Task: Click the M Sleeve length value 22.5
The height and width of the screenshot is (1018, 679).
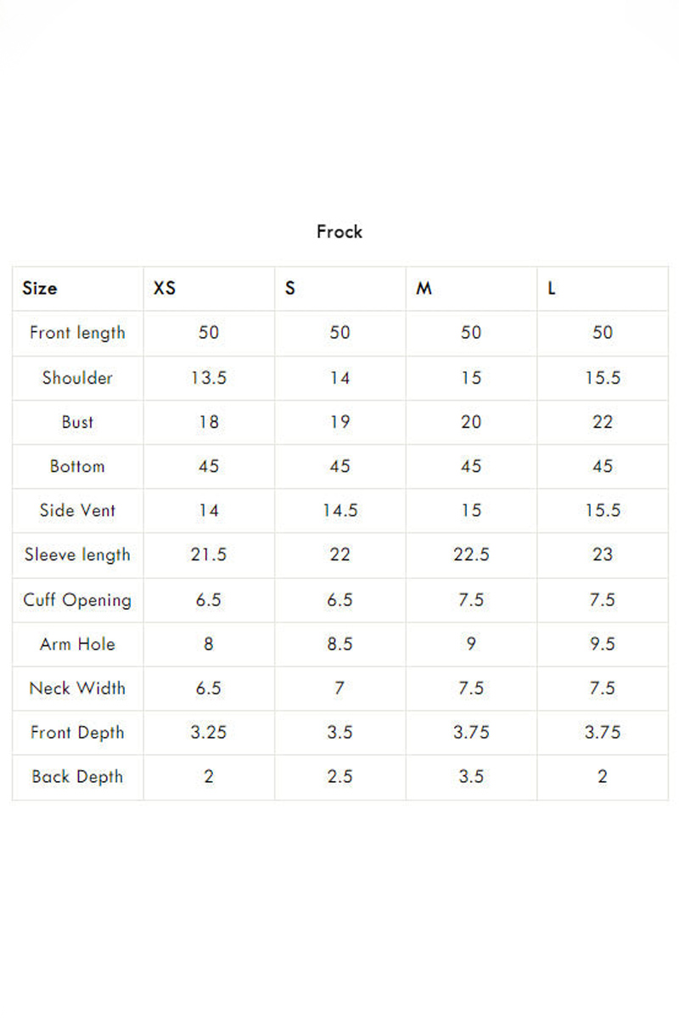Action: click(471, 554)
